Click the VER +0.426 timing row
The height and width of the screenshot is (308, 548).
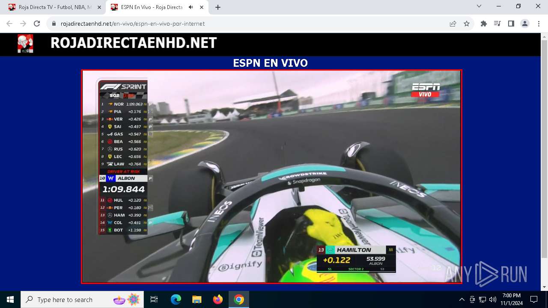(x=124, y=119)
